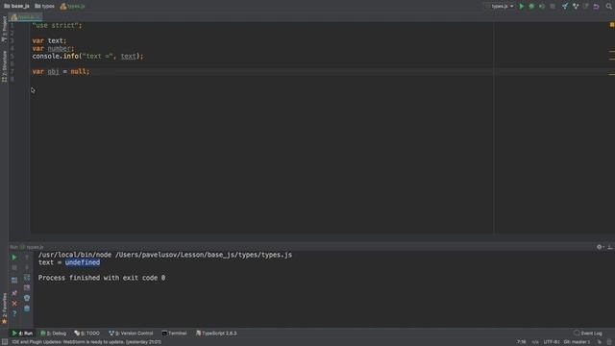Click the VCS update project icon
This screenshot has width=615, height=346.
click(x=565, y=7)
